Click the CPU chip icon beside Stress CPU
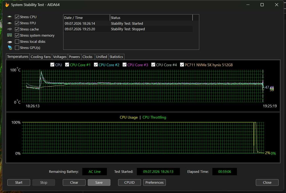This screenshot has height=193, width=286. pos(9,17)
